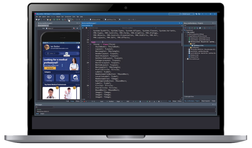Viewport: 252px width, 148px height.
Task: Expand the Windows 64-bit platform node
Action: pyautogui.click(x=188, y=57)
